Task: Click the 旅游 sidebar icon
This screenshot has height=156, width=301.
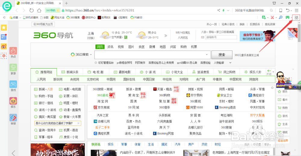Action: 13,68
